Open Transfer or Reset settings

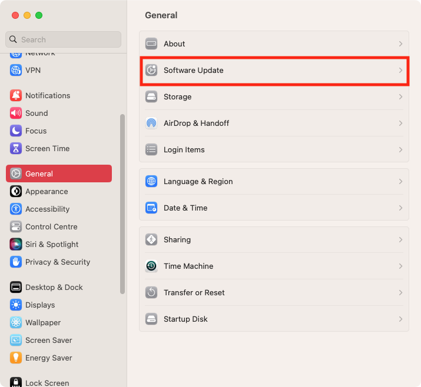tap(274, 292)
